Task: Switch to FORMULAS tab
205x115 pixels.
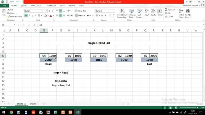Action: [51, 6]
